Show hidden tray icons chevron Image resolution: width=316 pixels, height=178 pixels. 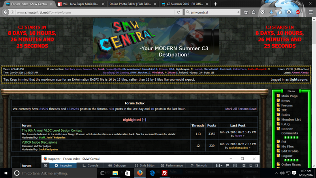click(x=276, y=173)
